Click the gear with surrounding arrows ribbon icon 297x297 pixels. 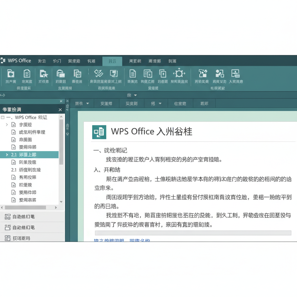179,73
